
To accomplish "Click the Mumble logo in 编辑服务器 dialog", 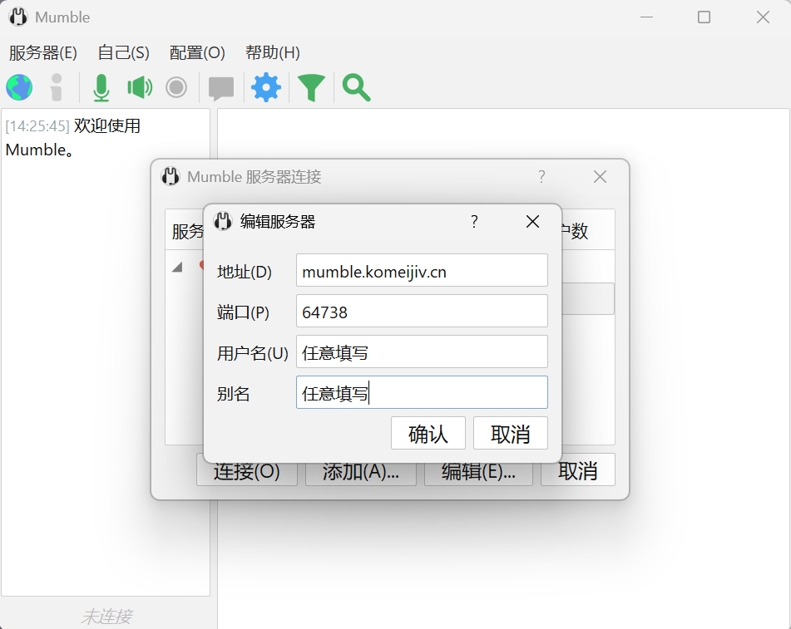I will pyautogui.click(x=222, y=221).
